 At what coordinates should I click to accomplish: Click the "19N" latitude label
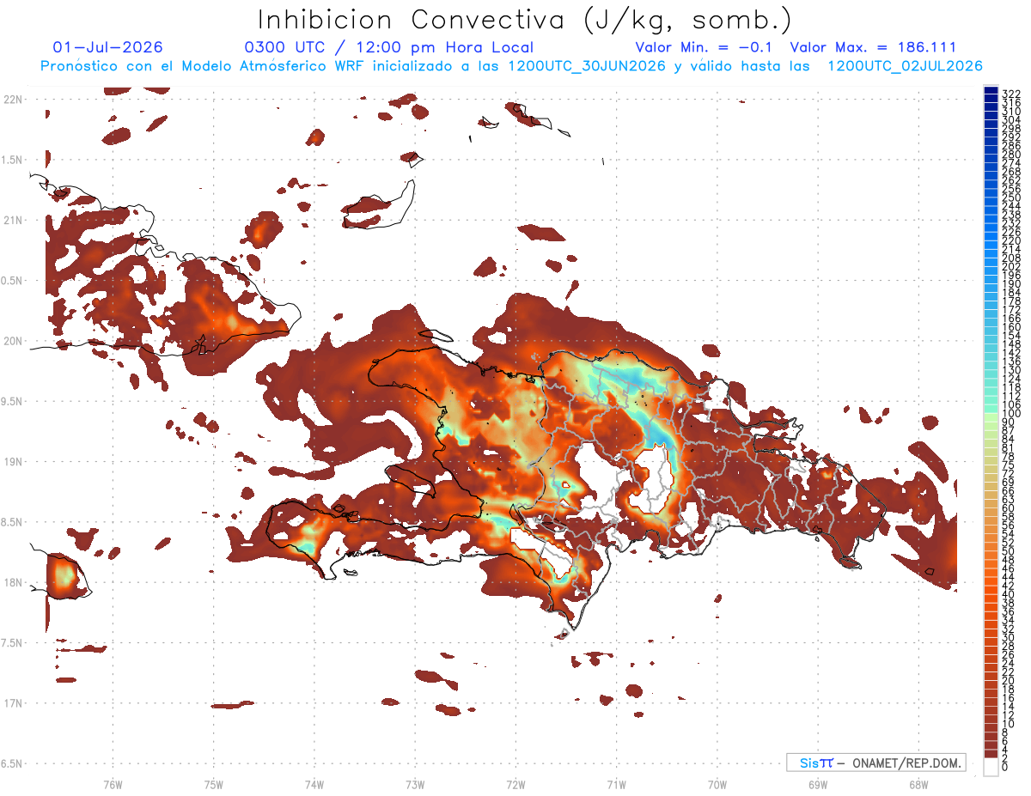coord(11,461)
